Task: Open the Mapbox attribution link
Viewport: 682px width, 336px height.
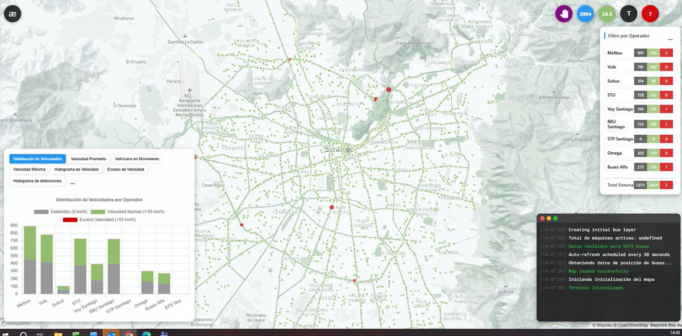Action: [604, 325]
